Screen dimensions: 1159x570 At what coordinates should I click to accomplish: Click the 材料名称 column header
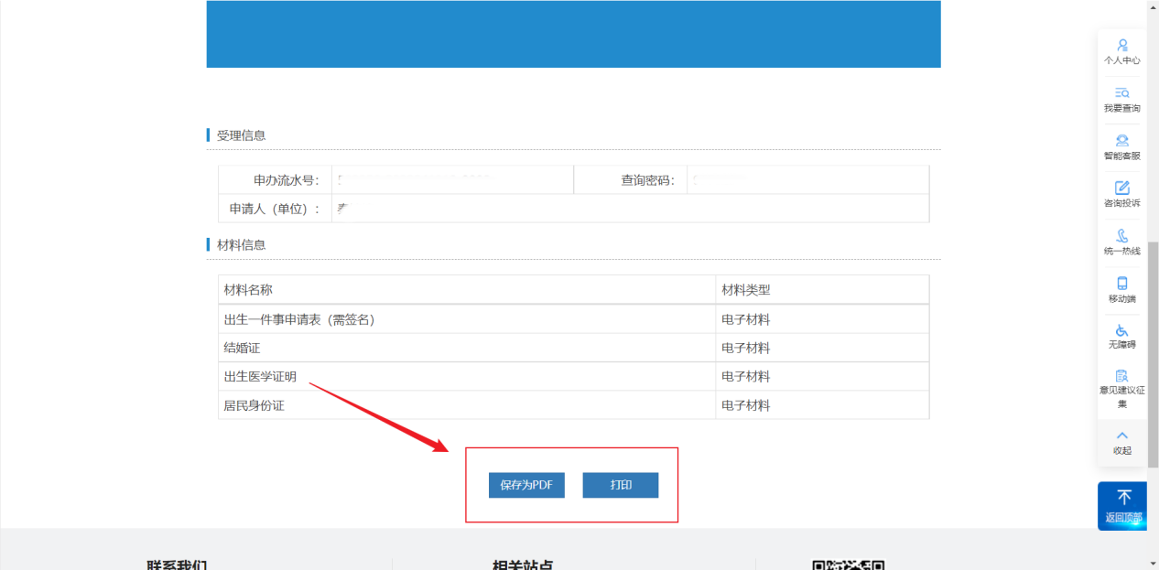pos(248,290)
